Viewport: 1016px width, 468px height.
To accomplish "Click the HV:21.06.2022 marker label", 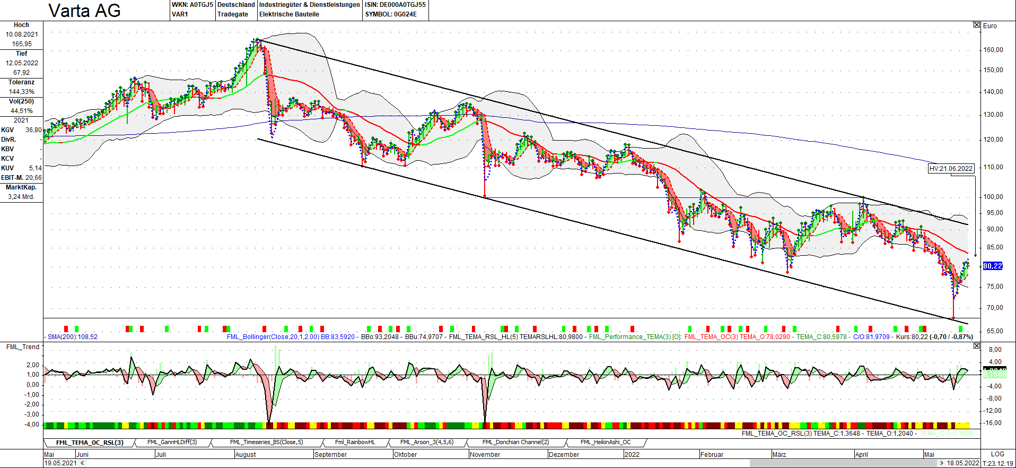I will tap(951, 169).
